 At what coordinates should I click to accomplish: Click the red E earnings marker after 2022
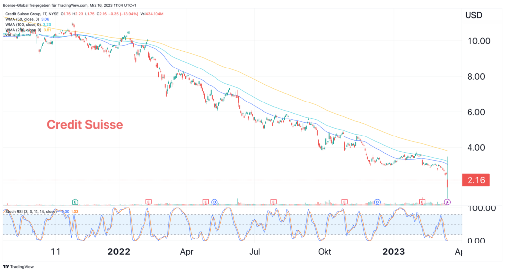click(148, 202)
